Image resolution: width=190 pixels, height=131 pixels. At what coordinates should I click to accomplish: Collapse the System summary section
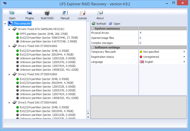92,29
